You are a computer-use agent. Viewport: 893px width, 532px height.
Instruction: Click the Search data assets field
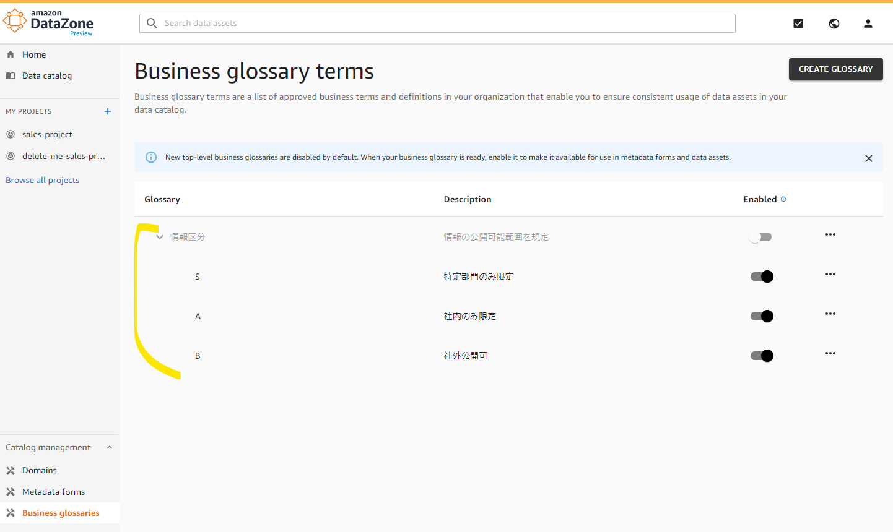point(437,23)
